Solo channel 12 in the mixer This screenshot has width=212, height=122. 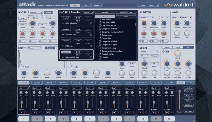point(172,113)
